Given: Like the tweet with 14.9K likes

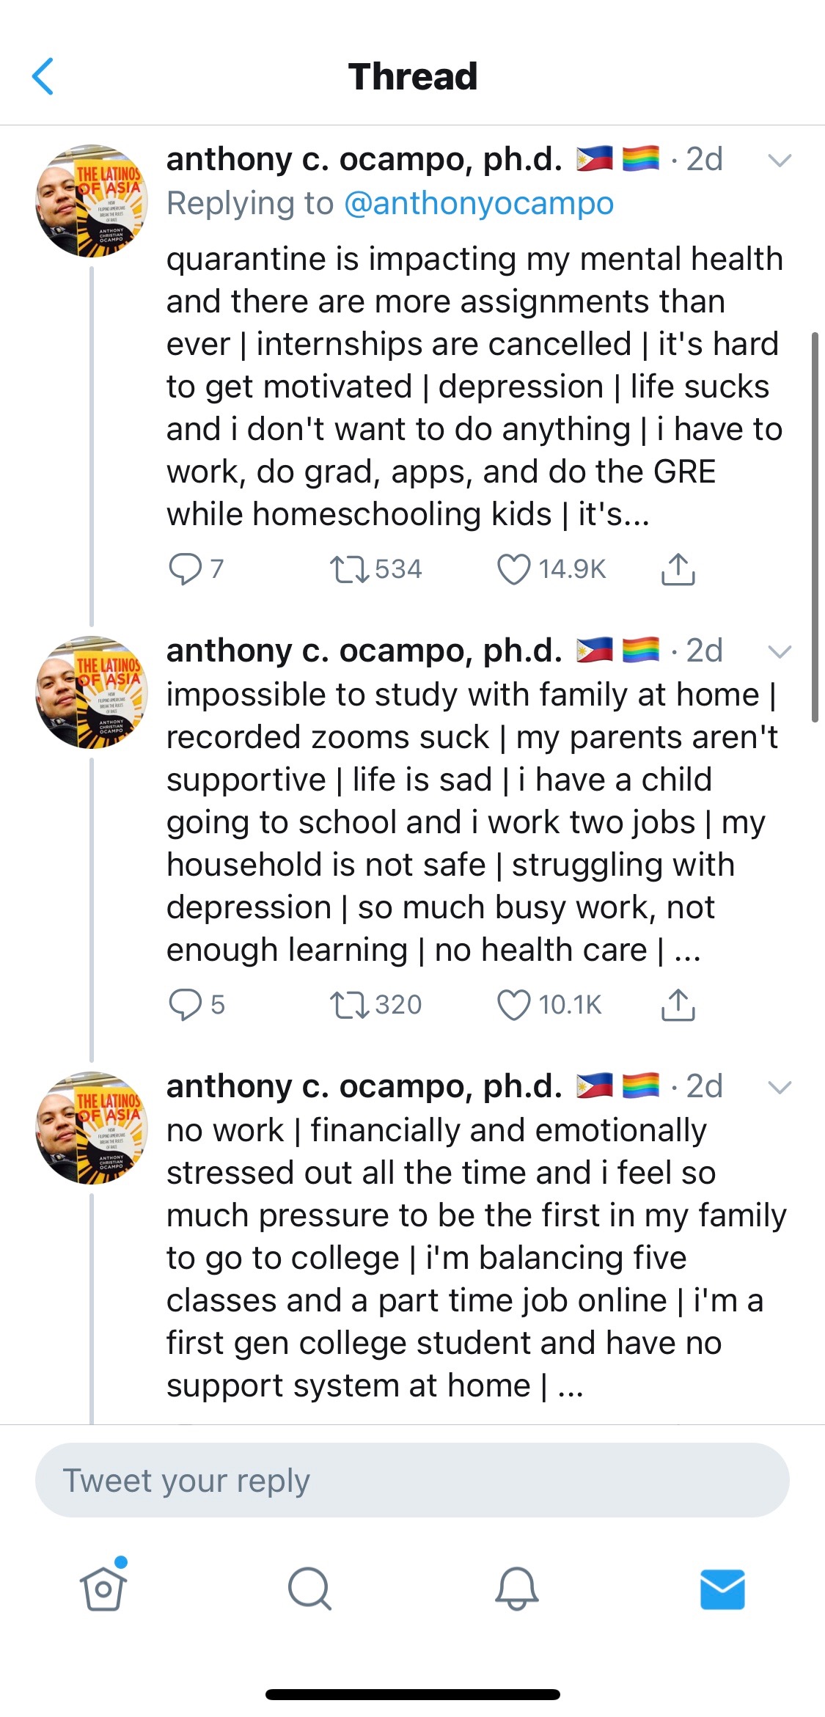Looking at the screenshot, I should pyautogui.click(x=513, y=569).
